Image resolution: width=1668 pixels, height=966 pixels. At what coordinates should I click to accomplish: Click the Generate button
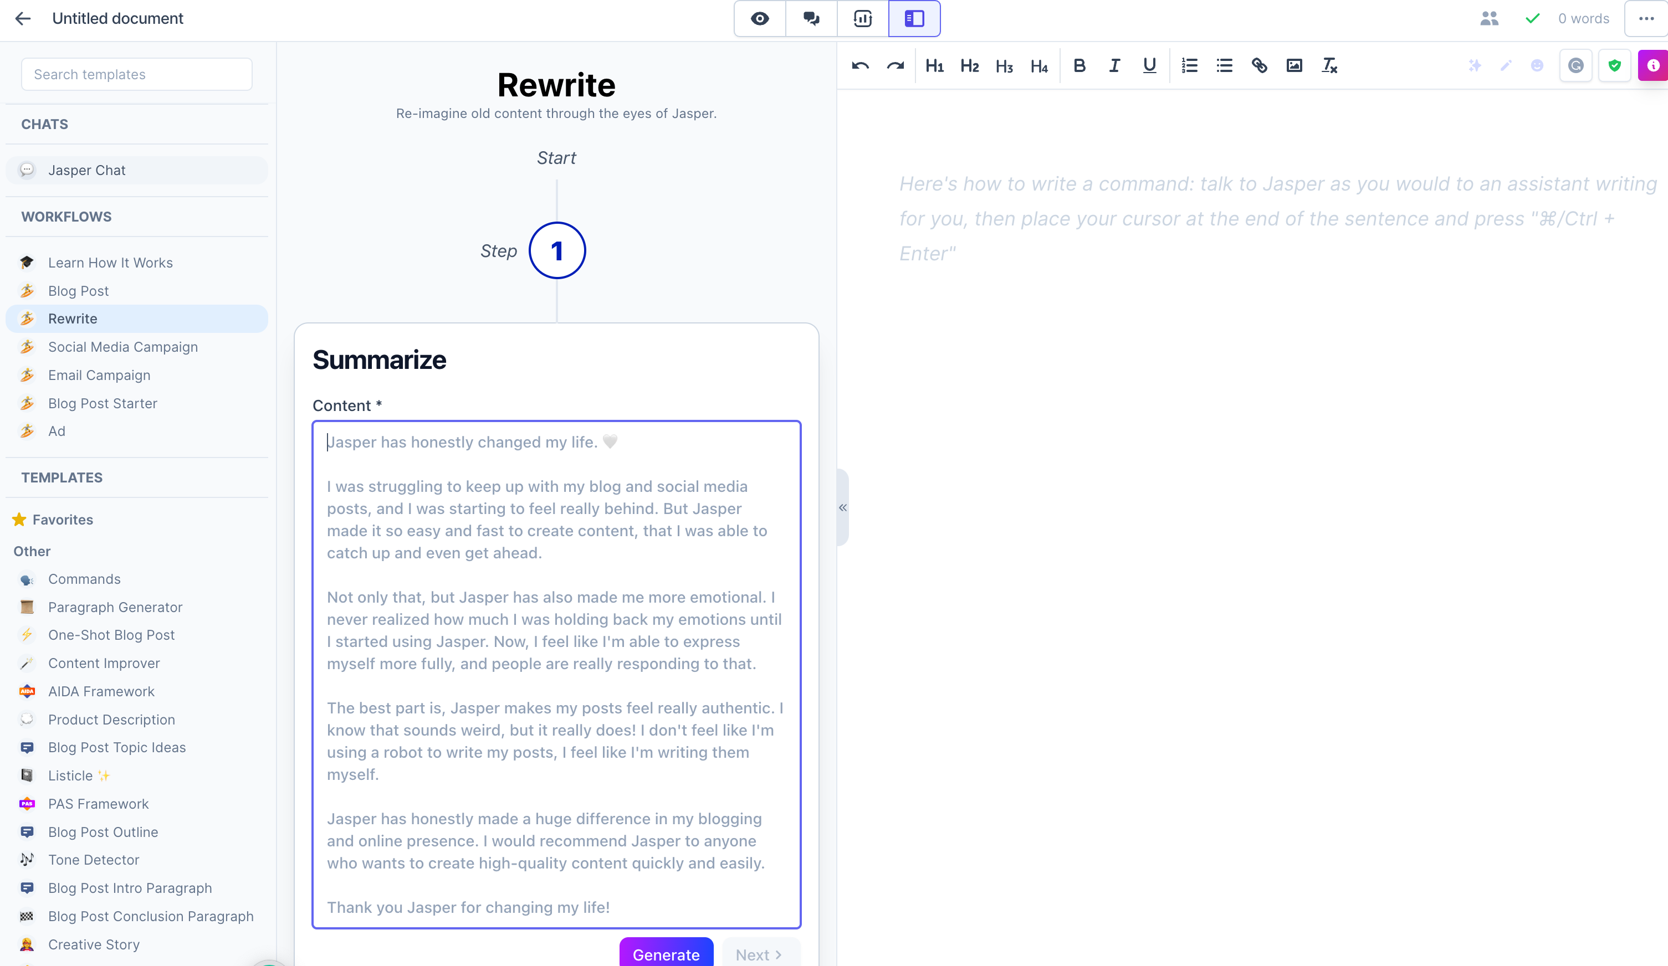pos(666,953)
